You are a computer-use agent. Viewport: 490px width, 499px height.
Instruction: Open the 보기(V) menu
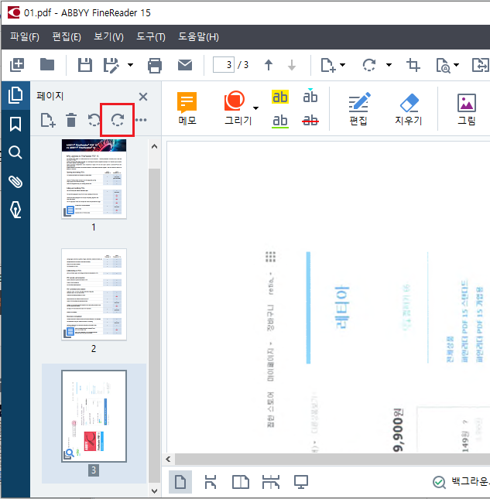pos(108,36)
